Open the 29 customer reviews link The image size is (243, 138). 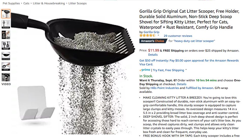coord(178,36)
